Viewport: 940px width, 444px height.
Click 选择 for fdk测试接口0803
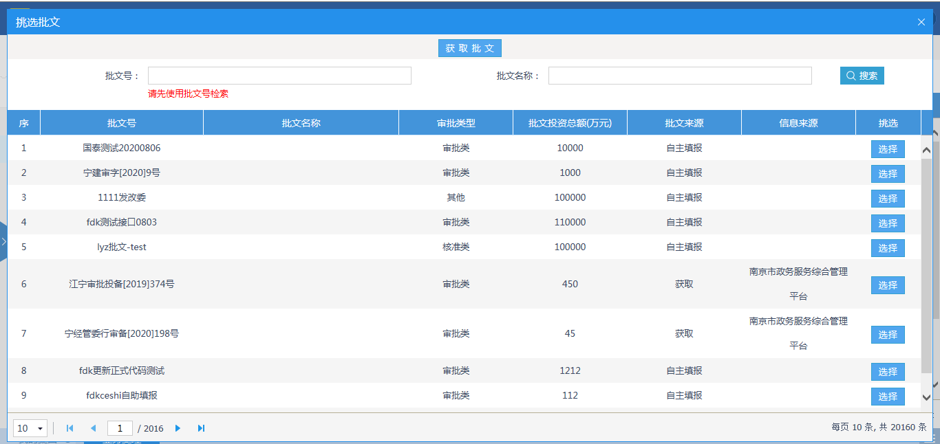(888, 223)
